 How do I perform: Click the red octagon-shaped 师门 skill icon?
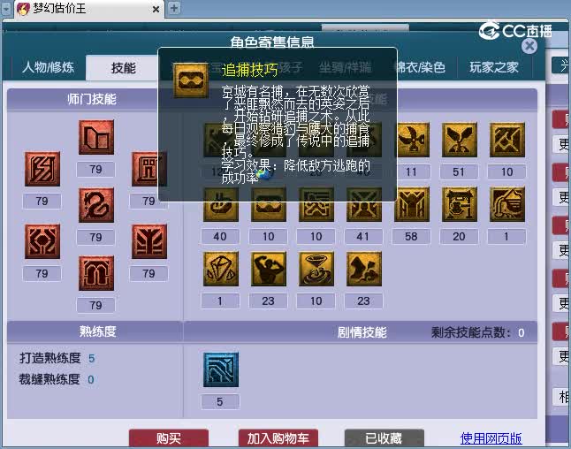pos(42,241)
